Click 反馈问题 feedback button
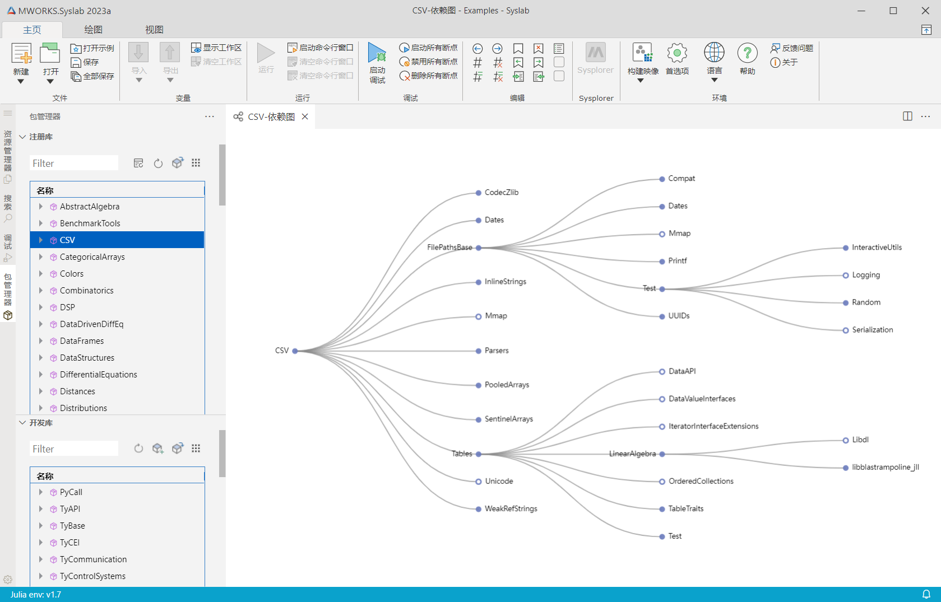Image resolution: width=941 pixels, height=602 pixels. [x=792, y=48]
